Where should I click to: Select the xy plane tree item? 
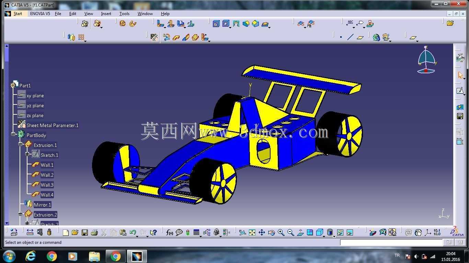(x=35, y=96)
